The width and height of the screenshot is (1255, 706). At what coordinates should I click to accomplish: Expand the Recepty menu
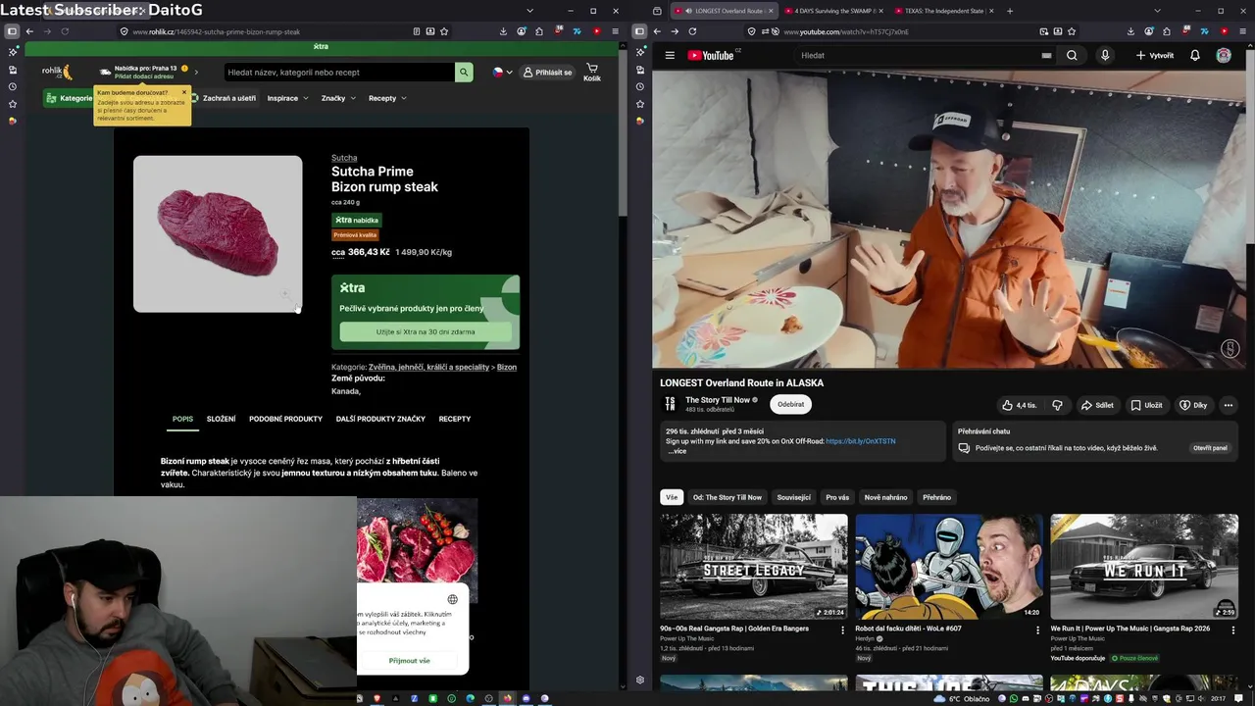[x=387, y=98]
